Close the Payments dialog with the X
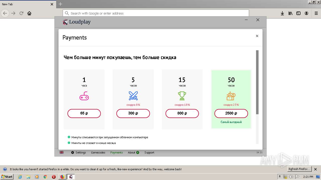 point(257,36)
